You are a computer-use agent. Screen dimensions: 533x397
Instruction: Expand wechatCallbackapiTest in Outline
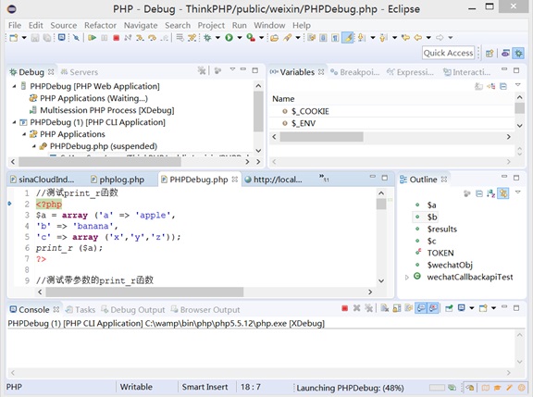pyautogui.click(x=406, y=278)
